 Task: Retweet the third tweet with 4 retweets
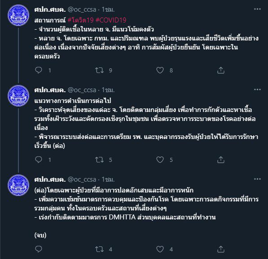point(100,249)
